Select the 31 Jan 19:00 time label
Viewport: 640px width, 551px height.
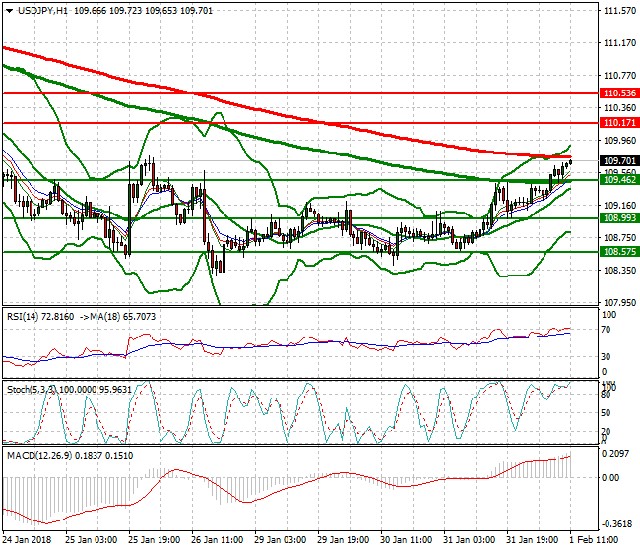coord(533,540)
